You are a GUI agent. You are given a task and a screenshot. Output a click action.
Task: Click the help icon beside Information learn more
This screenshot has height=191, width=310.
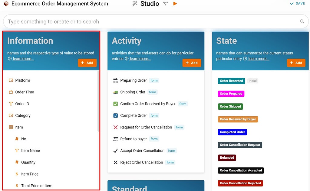tap(10, 59)
